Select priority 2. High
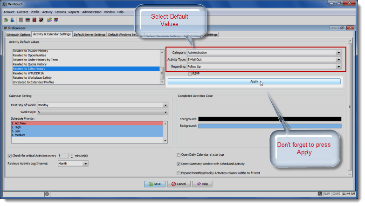365x206 pixels. point(87,127)
